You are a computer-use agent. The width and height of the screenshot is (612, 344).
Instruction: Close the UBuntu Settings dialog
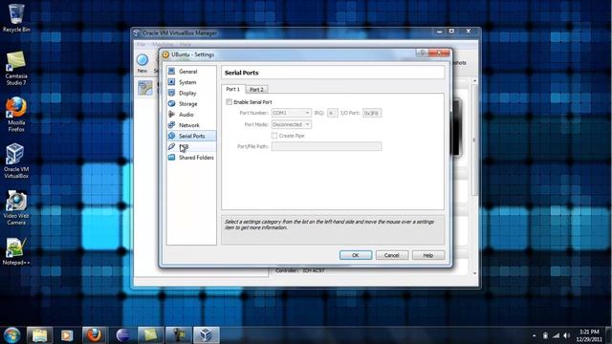(439, 53)
